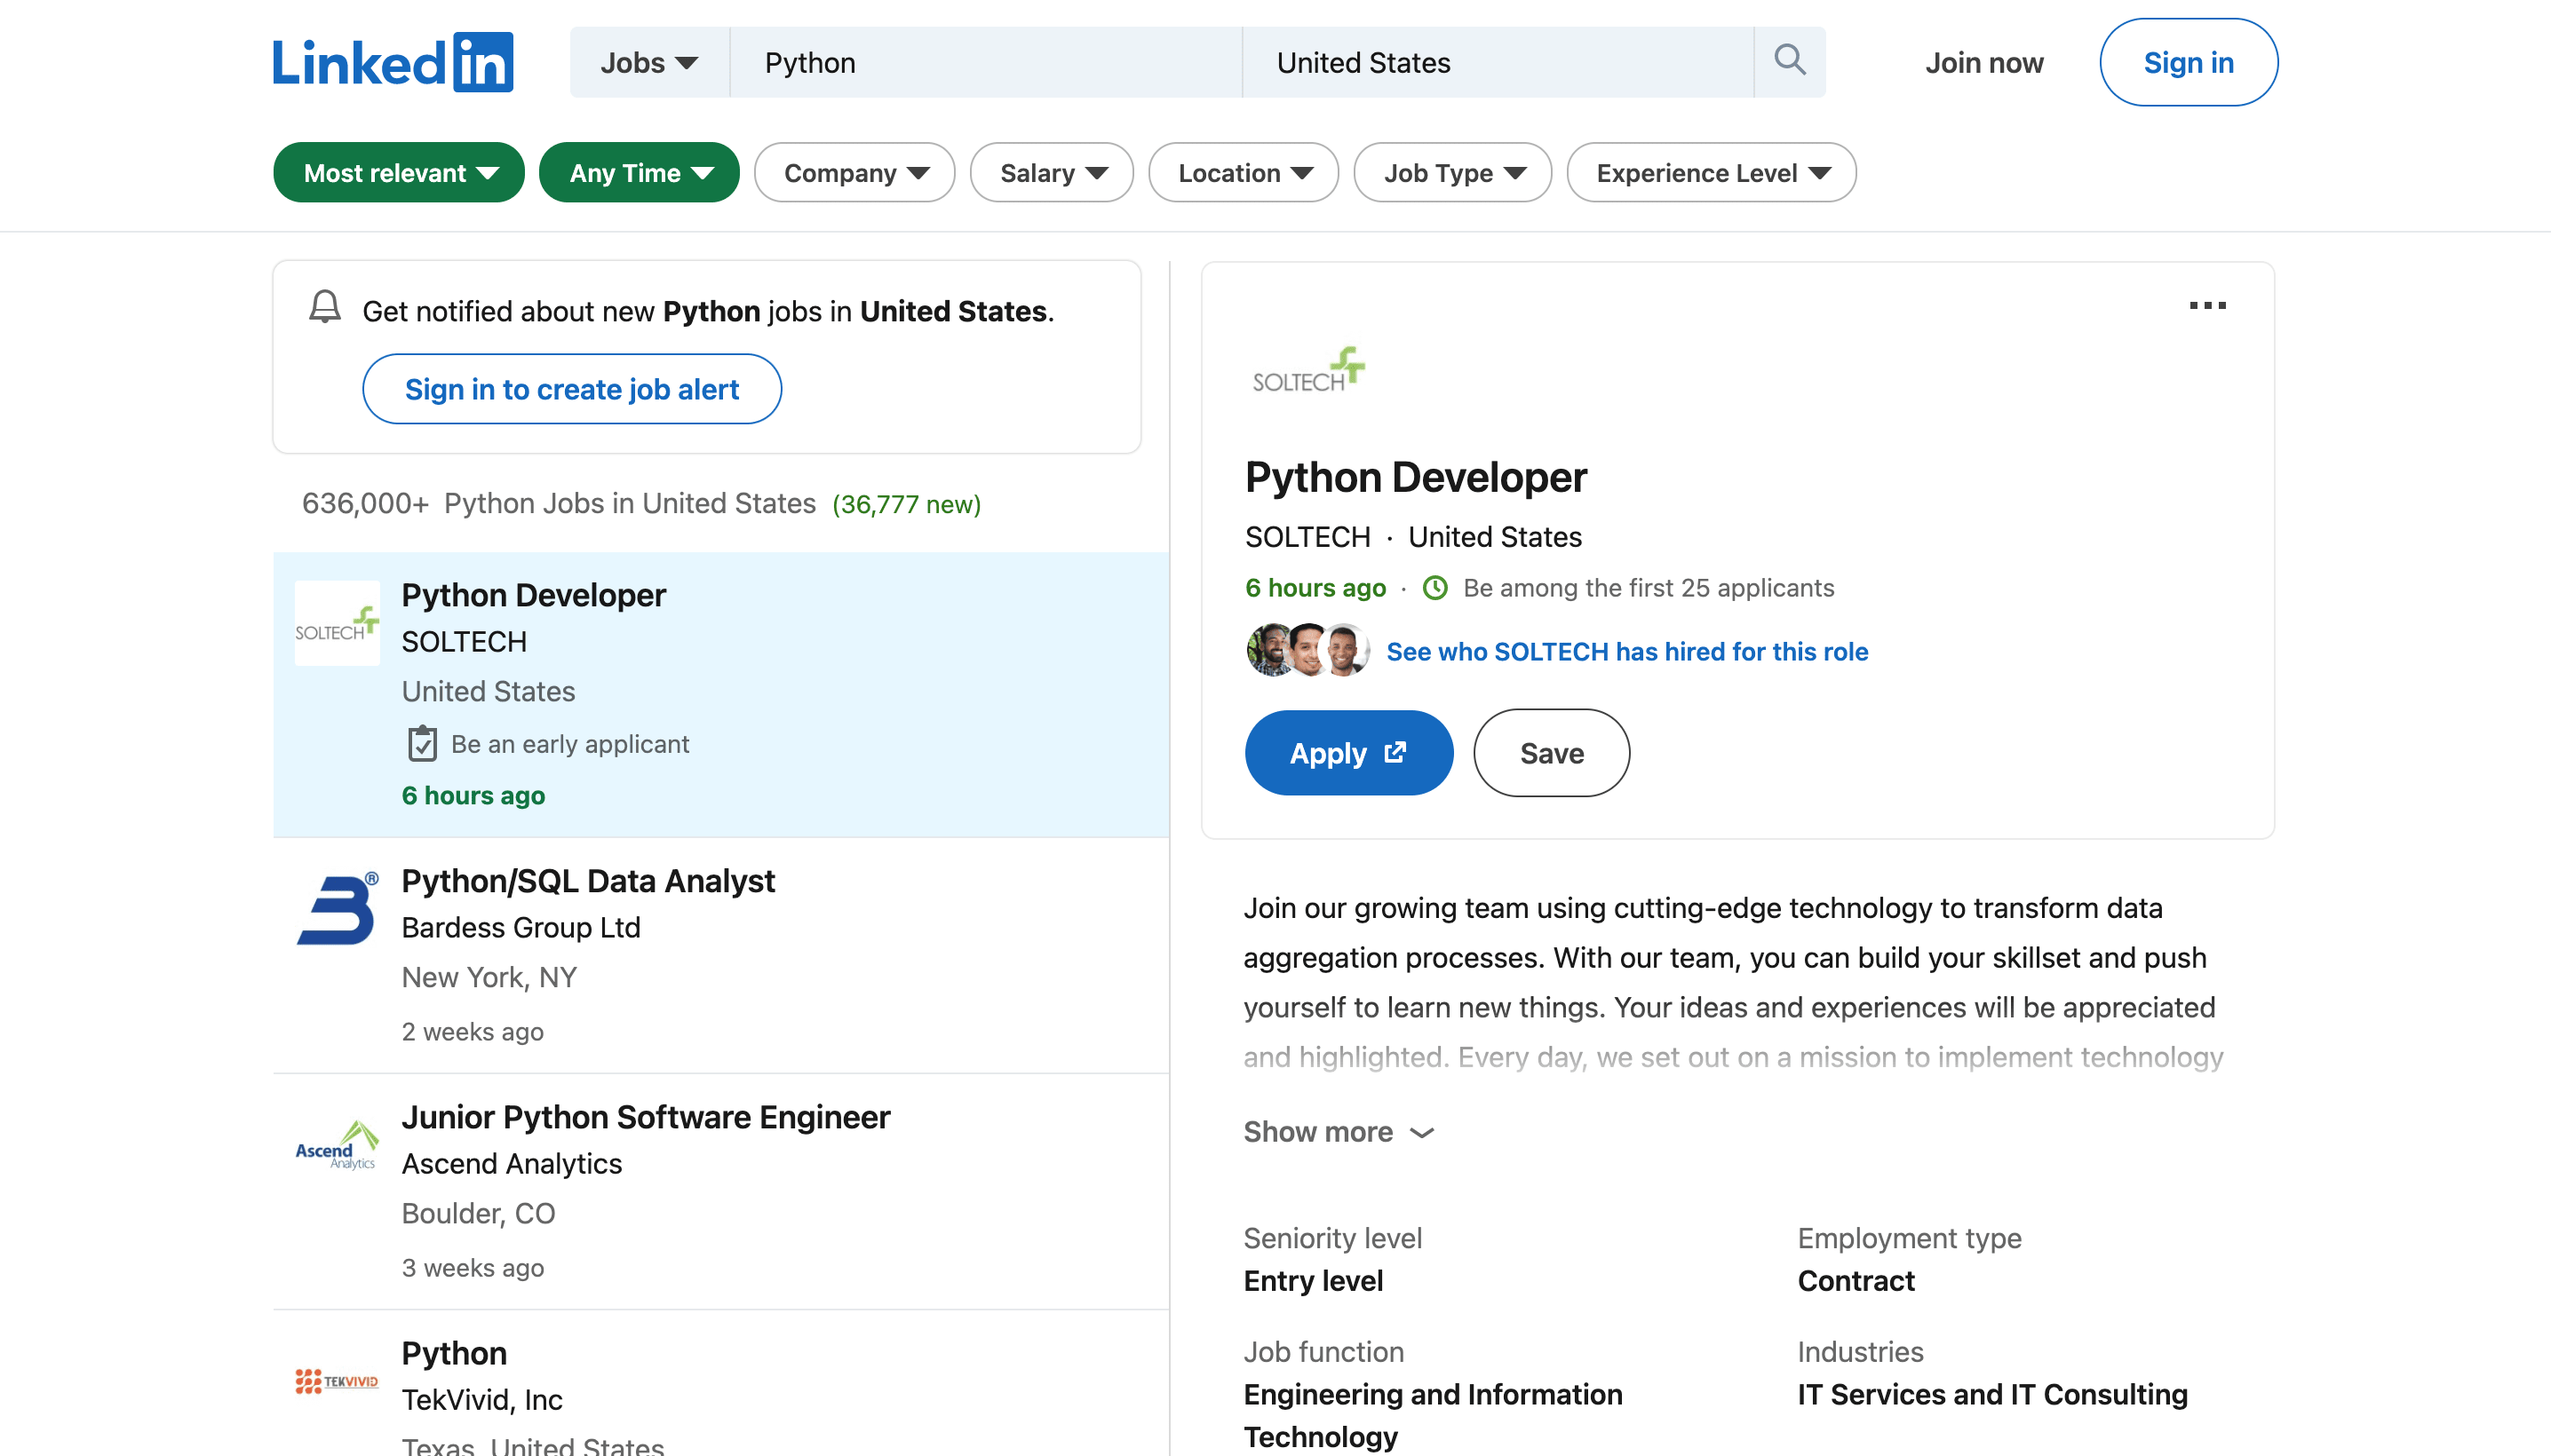This screenshot has width=2551, height=1456.
Task: Open the Salary filter dropdown
Action: (x=1052, y=172)
